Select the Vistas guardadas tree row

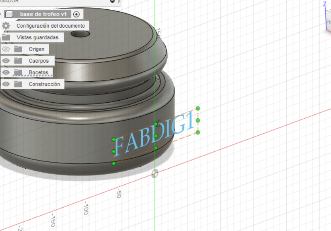pos(32,37)
